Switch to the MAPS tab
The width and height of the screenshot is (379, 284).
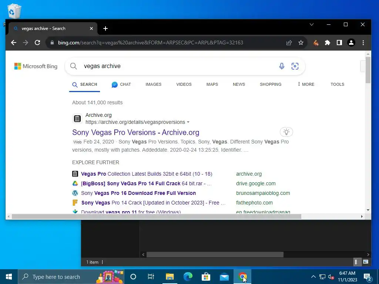(x=212, y=85)
